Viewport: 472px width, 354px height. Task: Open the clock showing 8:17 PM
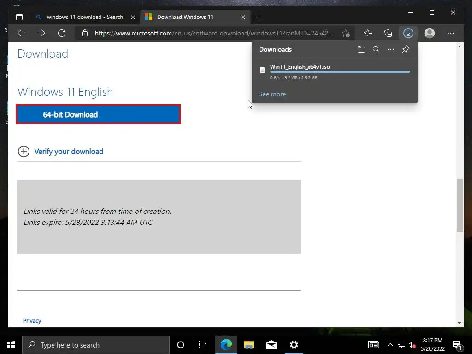tap(432, 345)
